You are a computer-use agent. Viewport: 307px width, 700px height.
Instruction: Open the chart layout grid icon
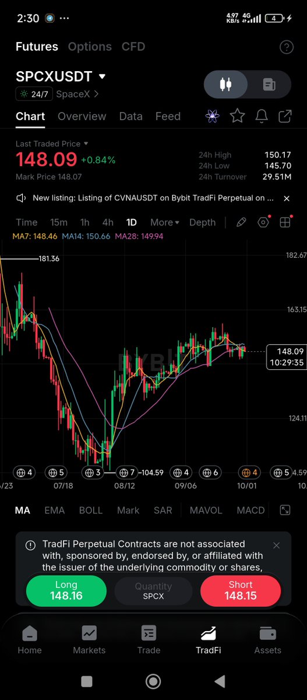pos(285,222)
